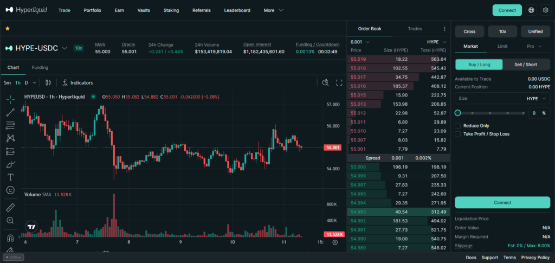The image size is (555, 263).
Task: Click the Connect button in order panel
Action: tap(502, 202)
